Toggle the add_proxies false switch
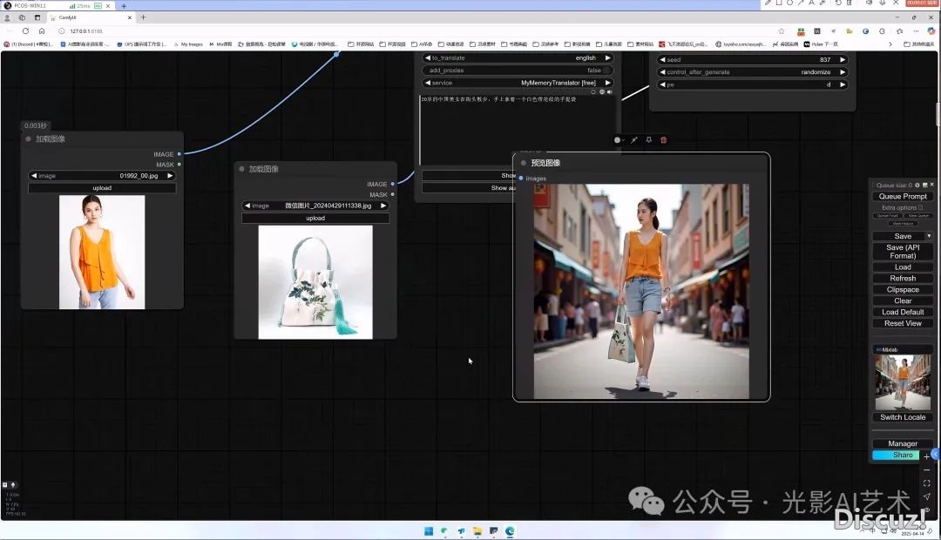 518,71
